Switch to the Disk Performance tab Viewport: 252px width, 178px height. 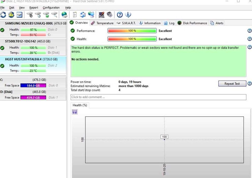point(192,23)
